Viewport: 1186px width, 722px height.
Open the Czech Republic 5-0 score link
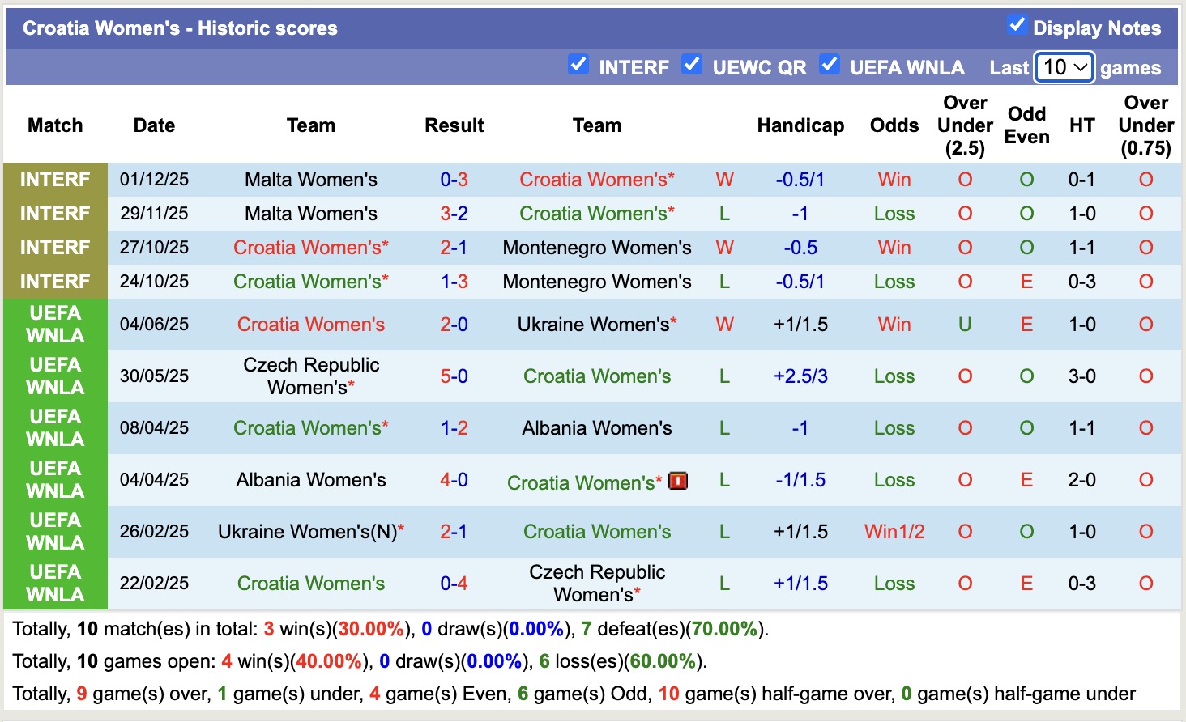pyautogui.click(x=454, y=376)
